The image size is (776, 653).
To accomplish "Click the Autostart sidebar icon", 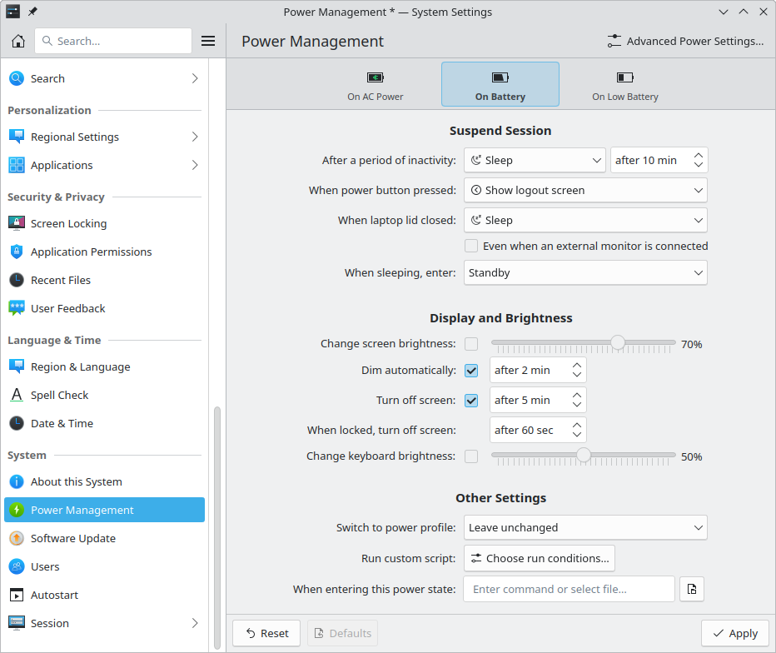I will (x=17, y=595).
